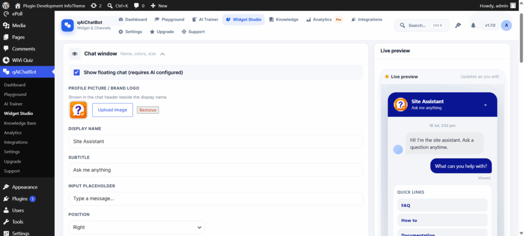This screenshot has height=236, width=524.
Task: Open WordPress Settings at the sidebar bottom
Action: tap(20, 233)
